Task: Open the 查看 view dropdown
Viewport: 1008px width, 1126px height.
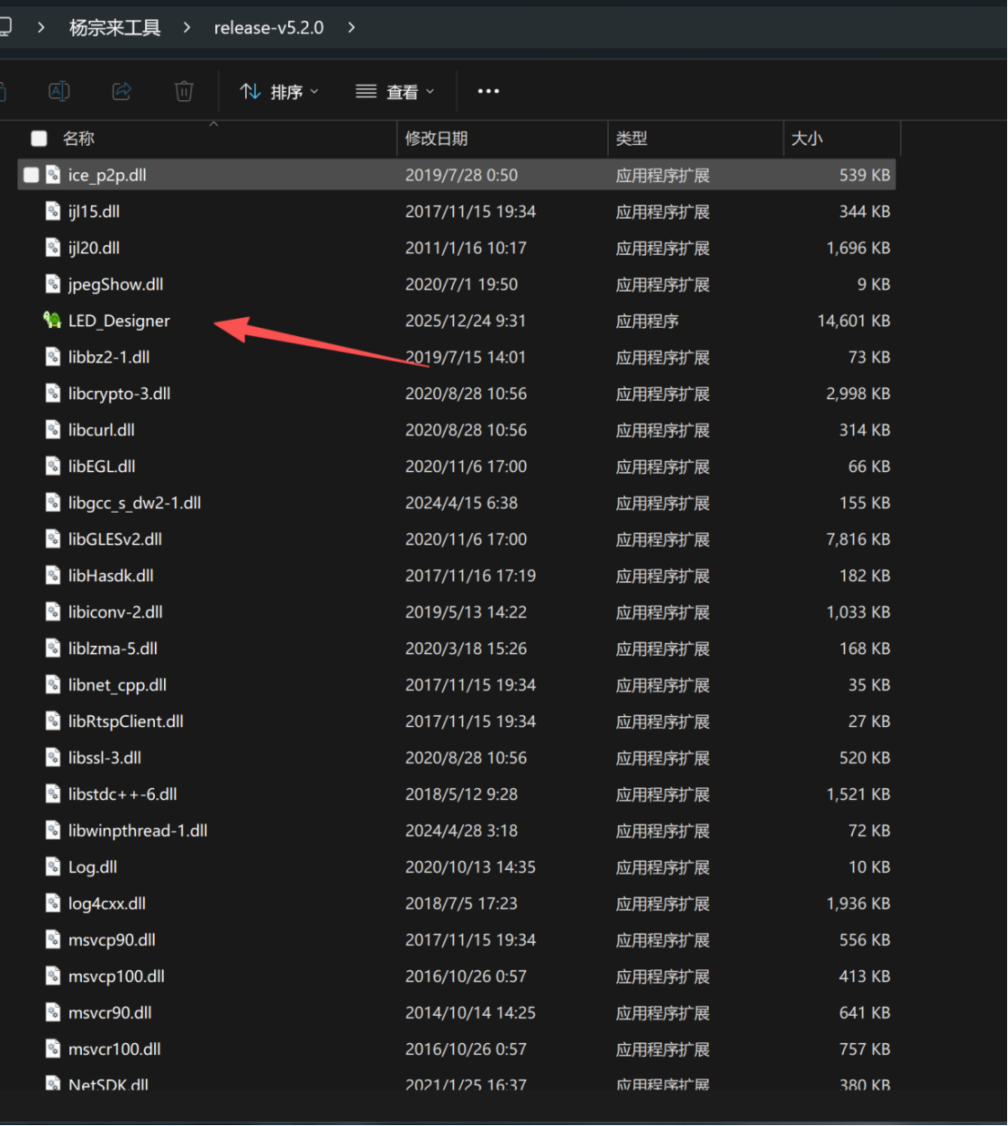Action: point(395,91)
